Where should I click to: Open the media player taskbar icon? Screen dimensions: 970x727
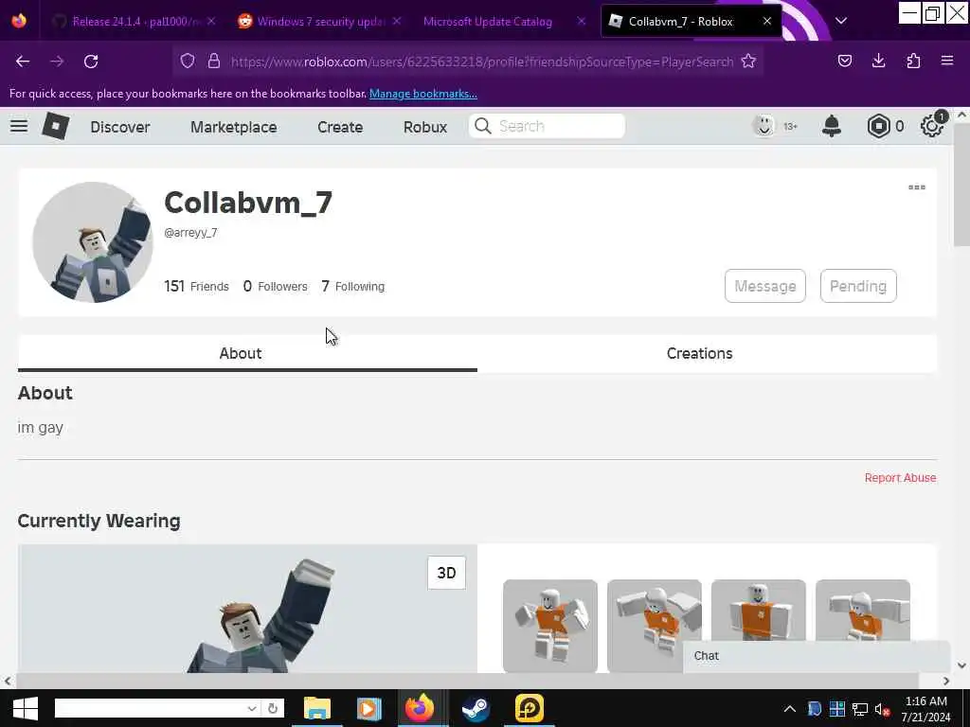368,708
